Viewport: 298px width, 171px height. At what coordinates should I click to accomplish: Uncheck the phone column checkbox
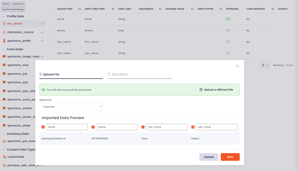tap(93, 127)
